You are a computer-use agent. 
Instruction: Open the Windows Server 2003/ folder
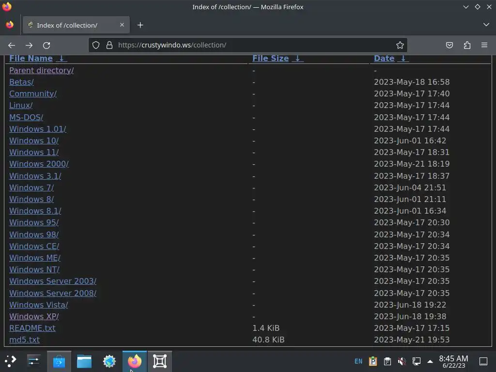click(53, 281)
